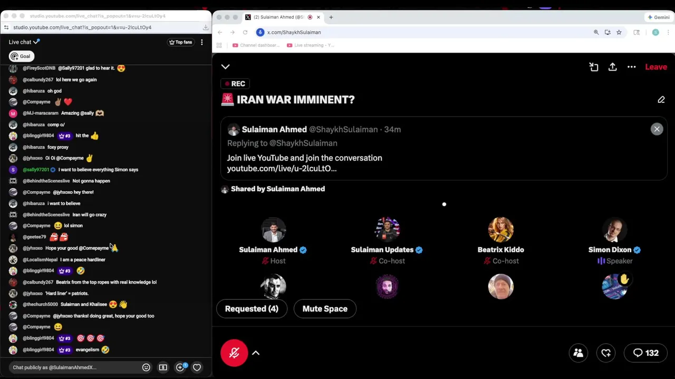Click the Goal chip in Live chat

tap(21, 56)
